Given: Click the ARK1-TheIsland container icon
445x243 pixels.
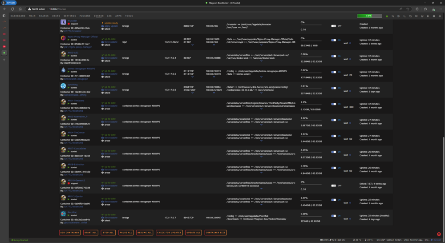Looking at the screenshot, I should 63,102.
